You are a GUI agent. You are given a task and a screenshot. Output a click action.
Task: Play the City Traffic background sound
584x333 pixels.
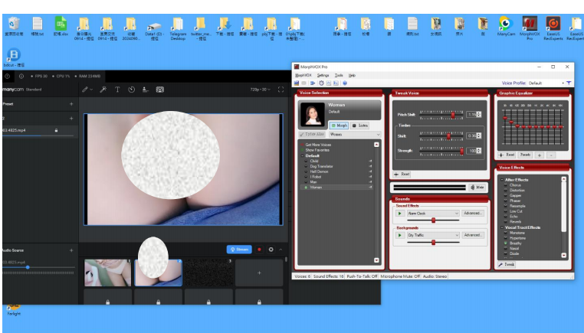click(x=399, y=235)
